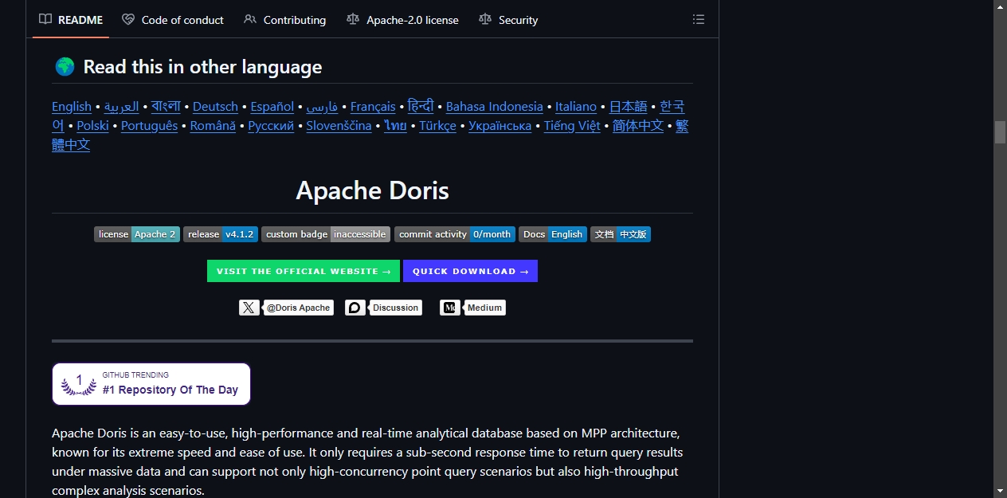Click Visit the Official Website button
Image resolution: width=1007 pixels, height=498 pixels.
coord(304,271)
